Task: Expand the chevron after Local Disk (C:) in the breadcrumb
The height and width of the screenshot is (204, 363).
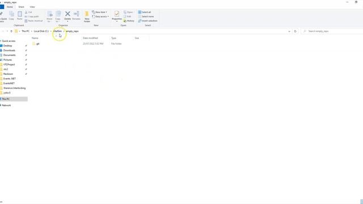Action: pos(51,31)
